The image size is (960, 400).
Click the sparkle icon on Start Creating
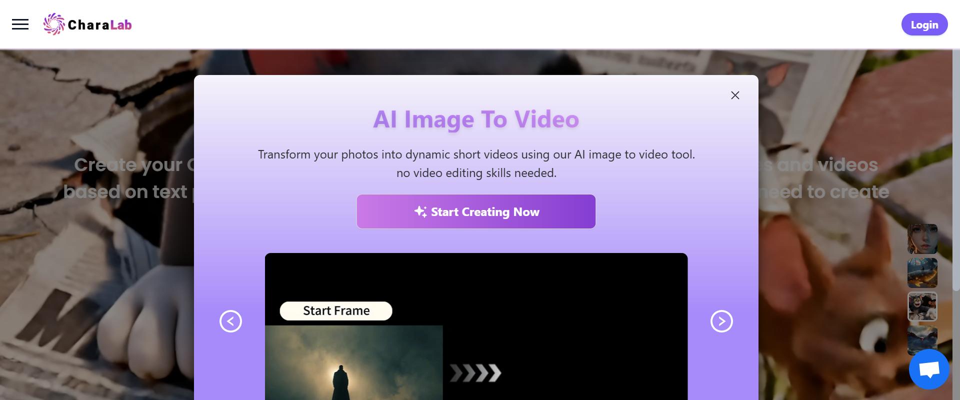pos(420,211)
